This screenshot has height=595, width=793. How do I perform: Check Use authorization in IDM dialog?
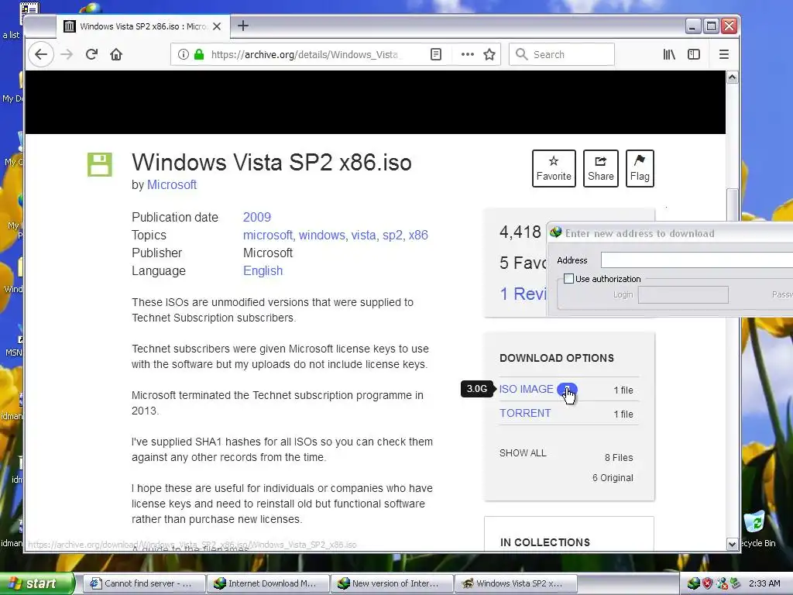click(569, 279)
